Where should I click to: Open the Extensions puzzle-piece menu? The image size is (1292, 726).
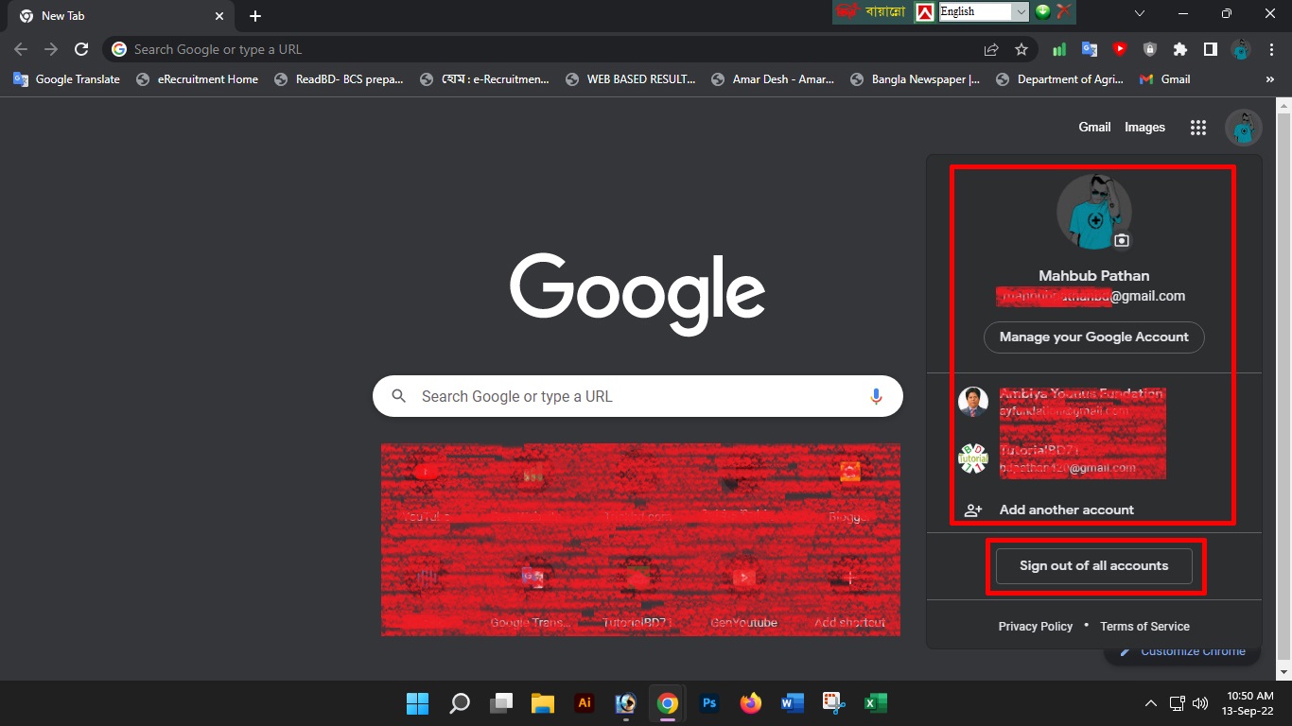click(1179, 49)
